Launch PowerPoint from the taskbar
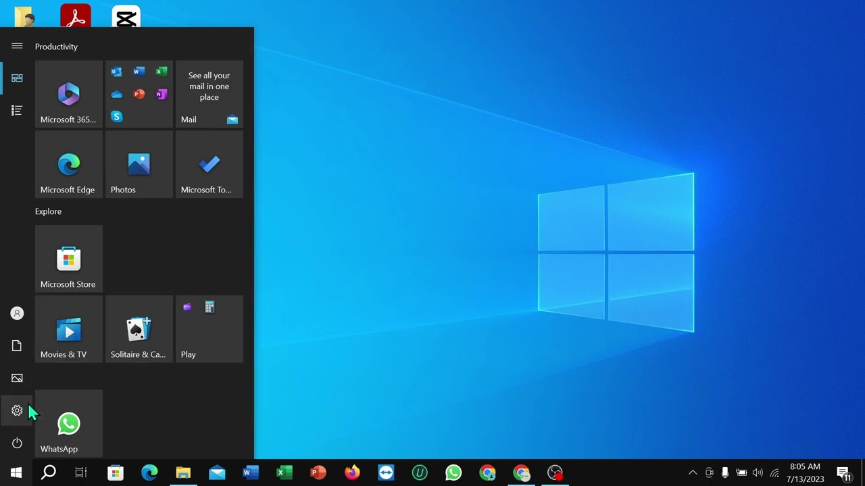Screen dimensions: 865x486 (x=318, y=473)
